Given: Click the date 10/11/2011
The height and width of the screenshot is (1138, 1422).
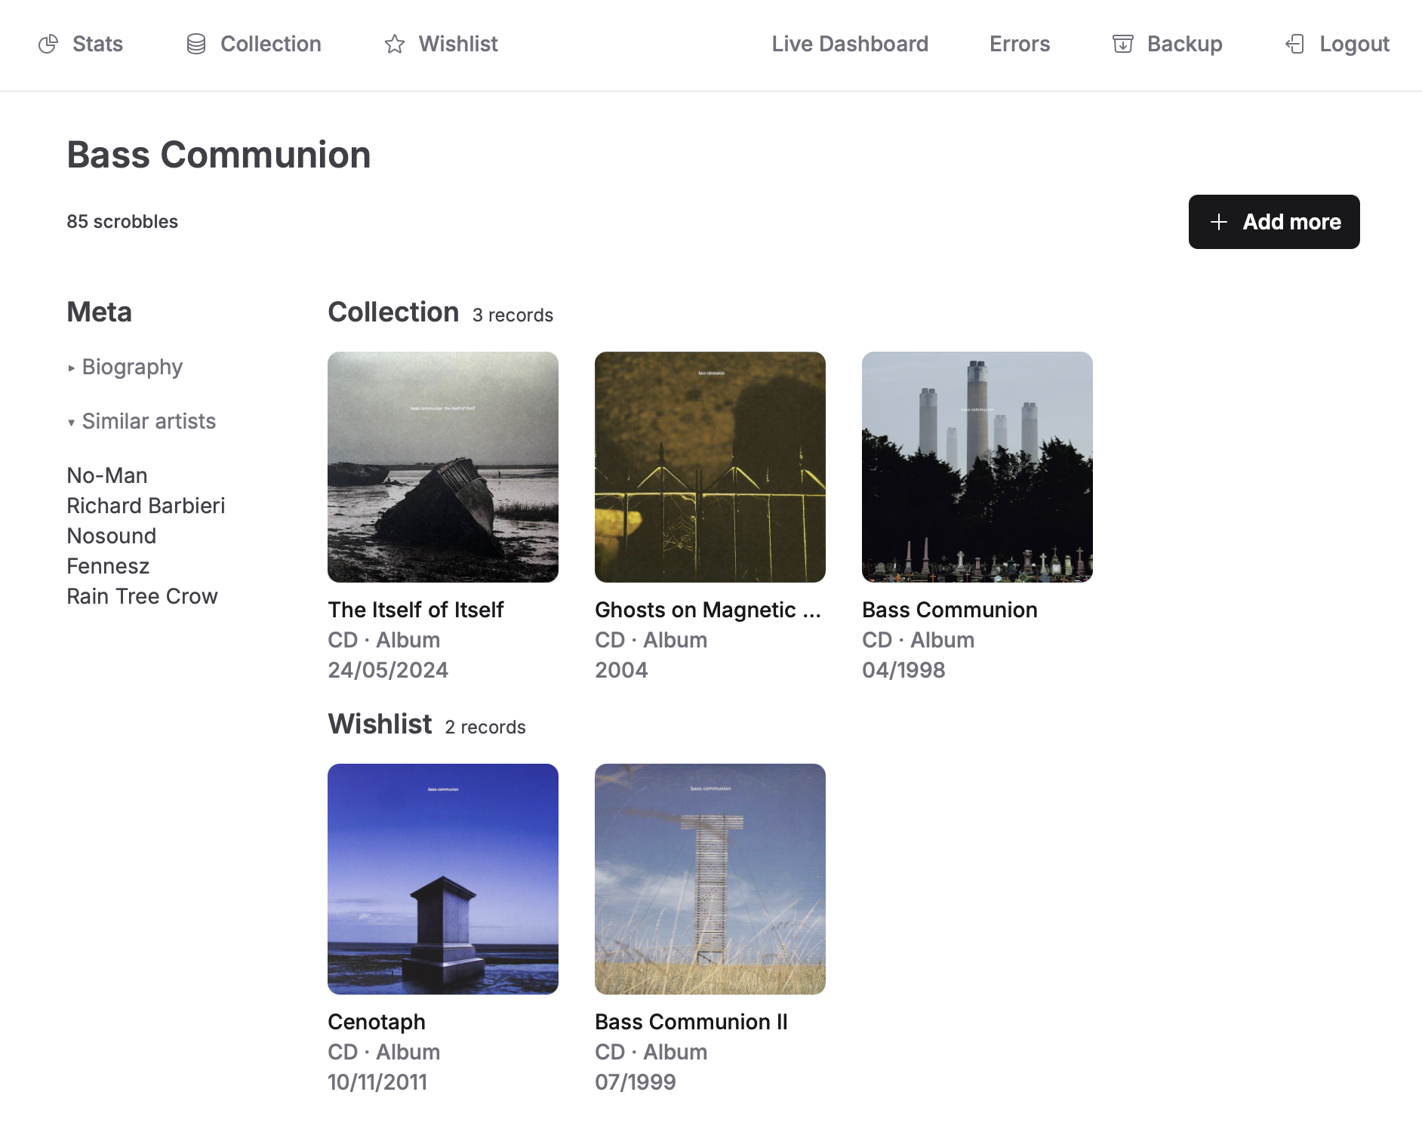Looking at the screenshot, I should [x=377, y=1082].
